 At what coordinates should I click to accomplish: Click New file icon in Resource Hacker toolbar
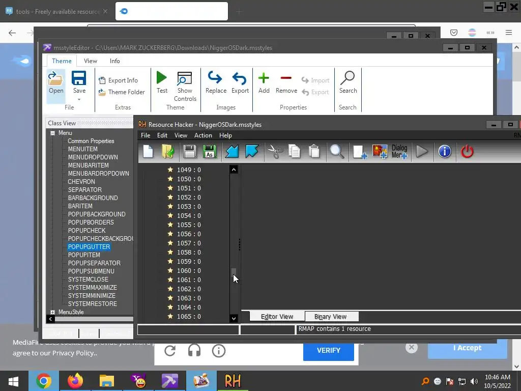(x=148, y=152)
